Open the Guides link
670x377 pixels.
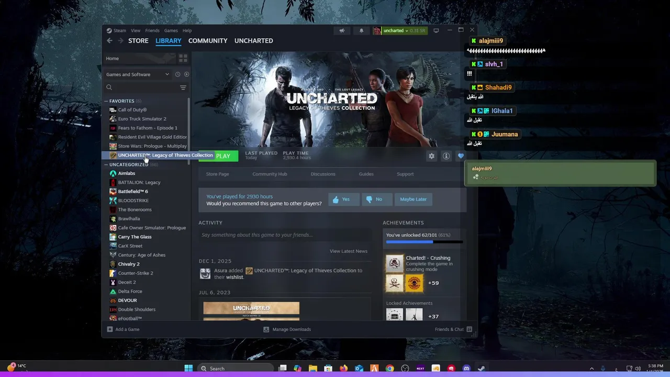click(366, 174)
